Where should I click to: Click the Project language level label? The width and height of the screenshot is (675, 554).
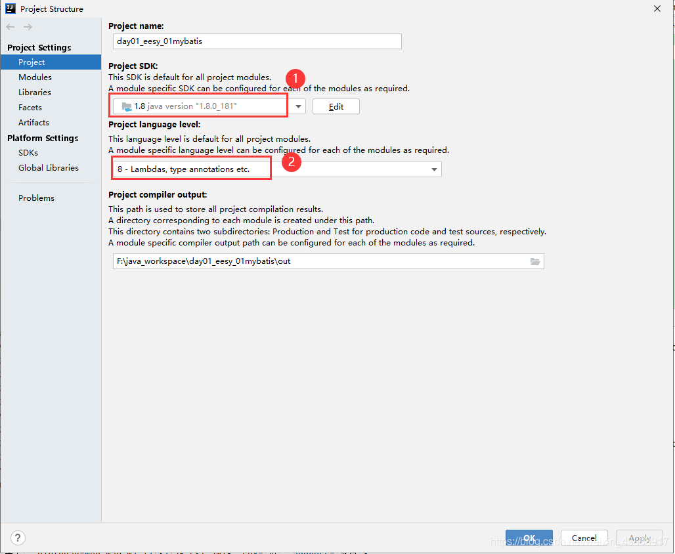tap(154, 125)
